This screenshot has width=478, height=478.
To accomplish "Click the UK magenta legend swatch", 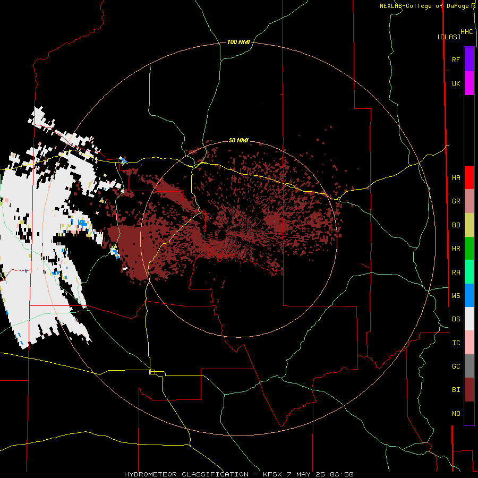I will pyautogui.click(x=469, y=83).
